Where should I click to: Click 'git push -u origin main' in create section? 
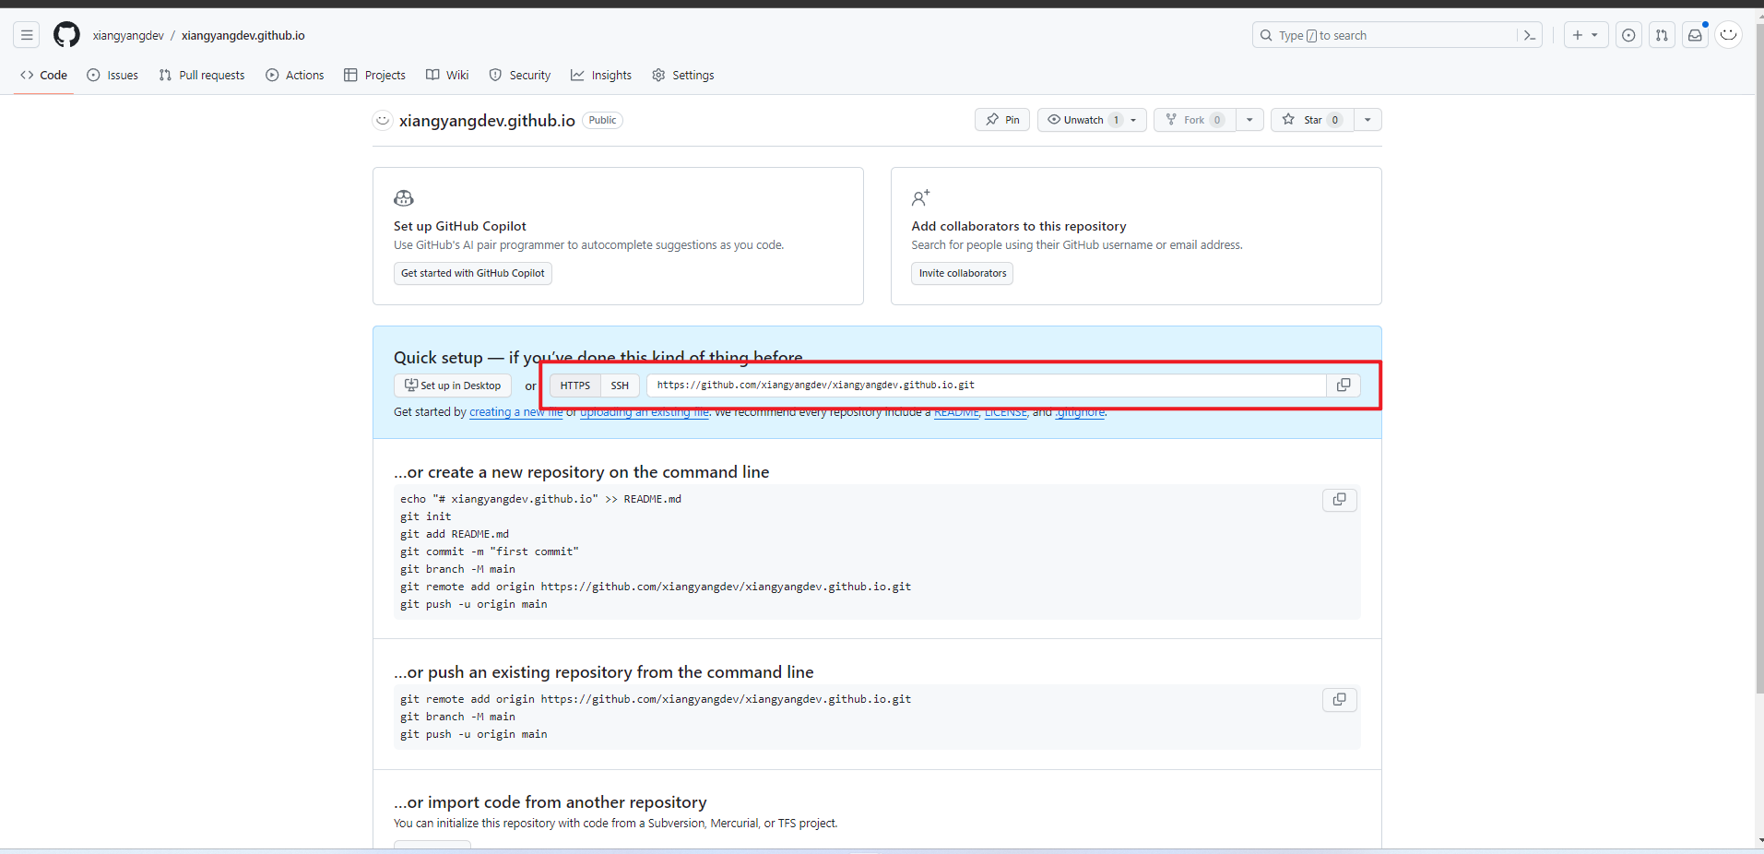[474, 605]
